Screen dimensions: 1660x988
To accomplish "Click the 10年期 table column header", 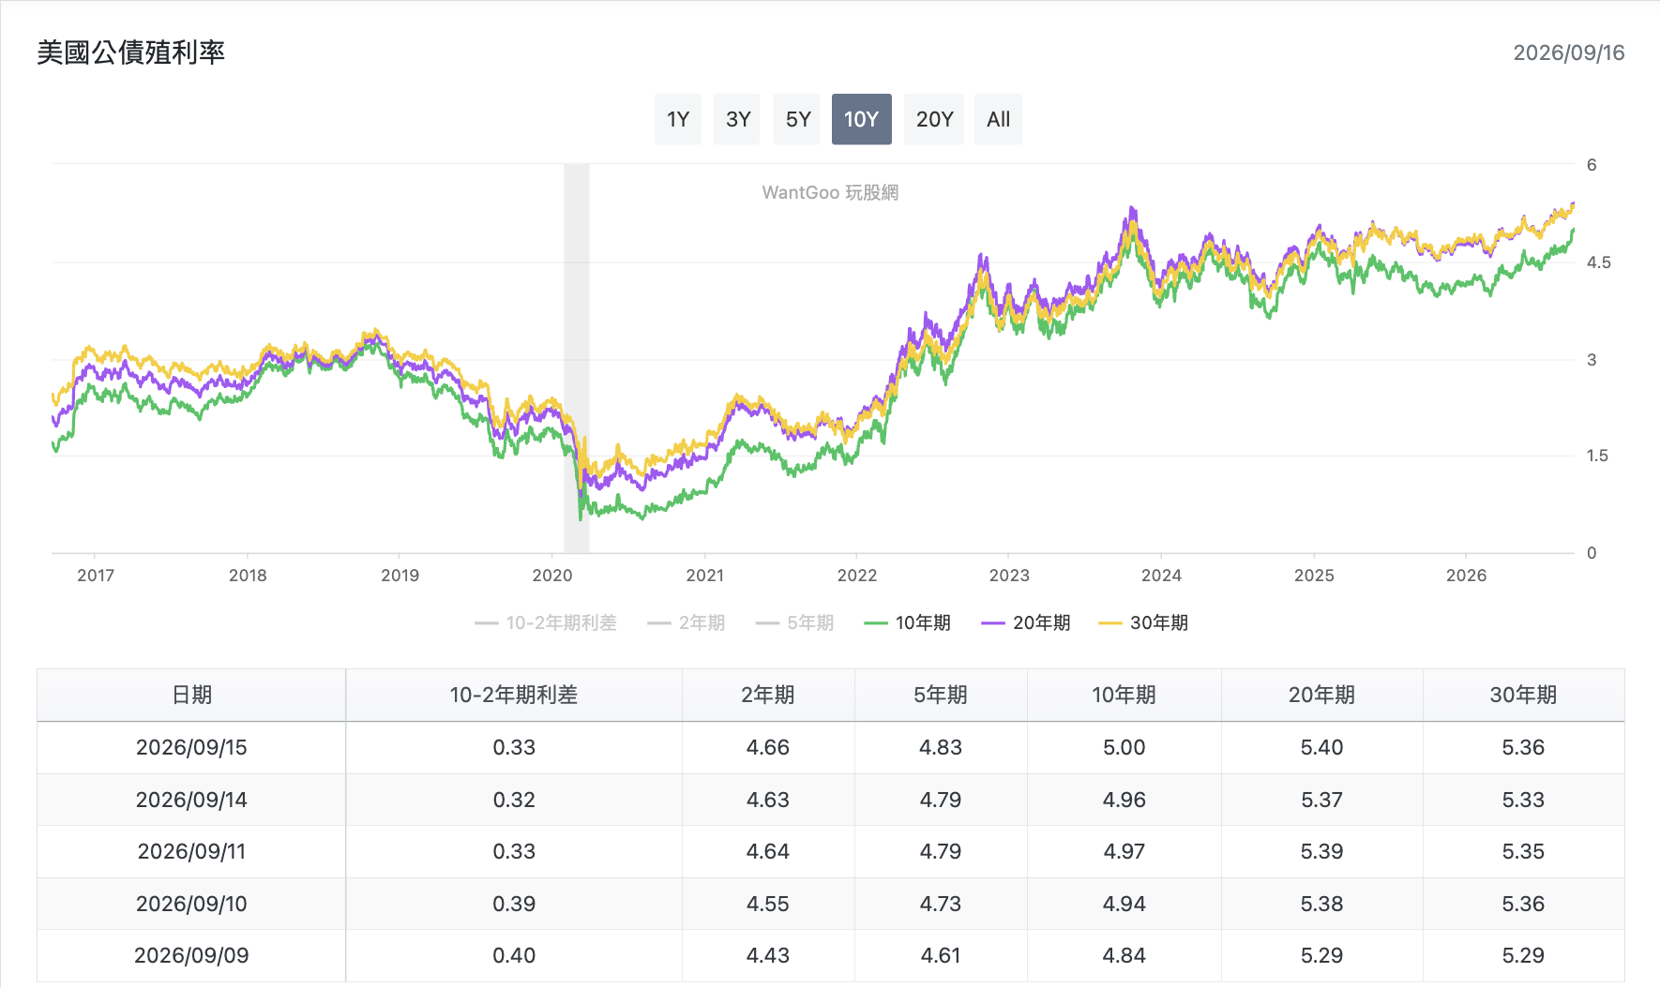I will click(1124, 695).
